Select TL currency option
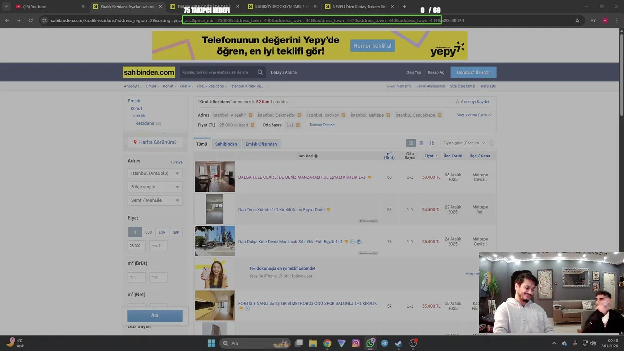Screen dimensions: 624x351 135,232
